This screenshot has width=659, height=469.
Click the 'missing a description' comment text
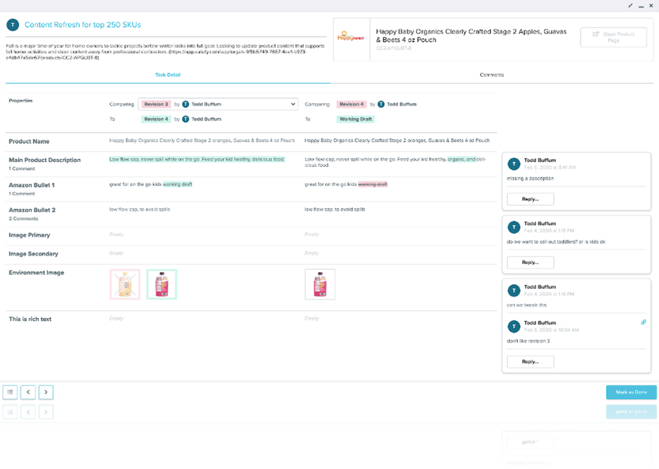tap(530, 178)
